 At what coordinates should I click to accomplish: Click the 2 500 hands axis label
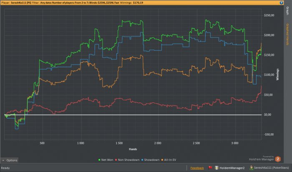click(x=196, y=143)
